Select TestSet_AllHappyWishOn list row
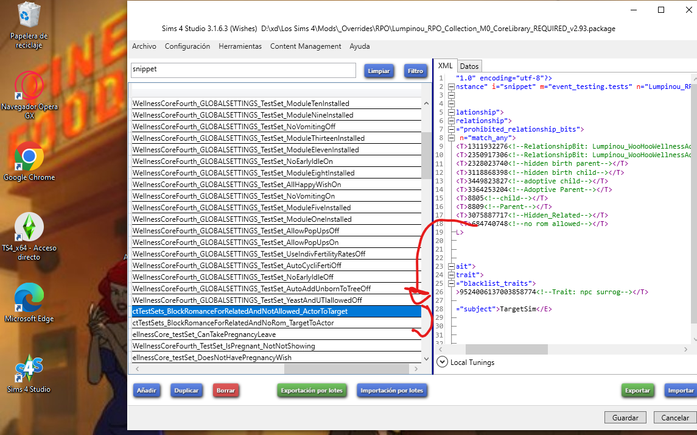The height and width of the screenshot is (435, 697). coord(276,185)
